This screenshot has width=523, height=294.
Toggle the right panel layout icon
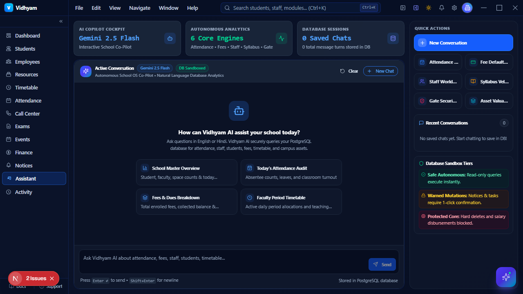416,8
